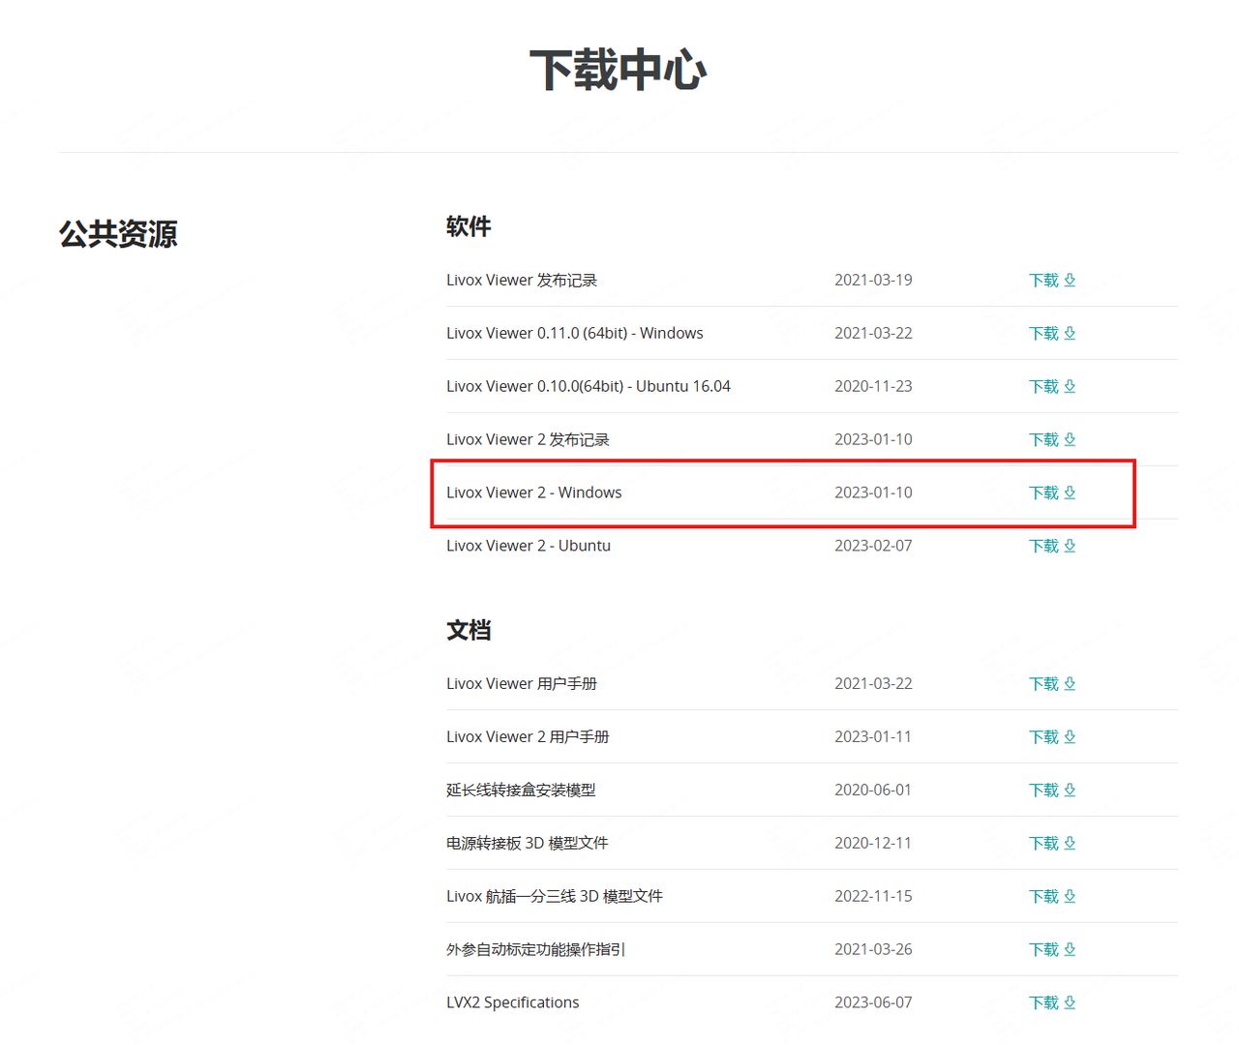Click download icon for Livox Viewer 0.11.0 Windows

[x=1070, y=333]
